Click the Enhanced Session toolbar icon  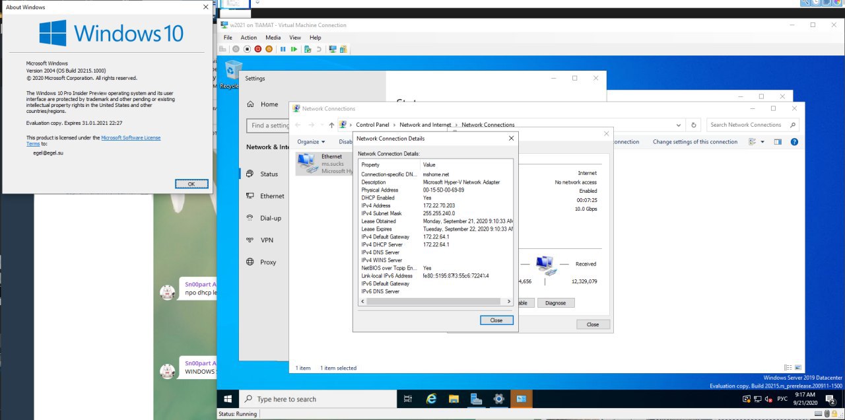click(x=333, y=49)
